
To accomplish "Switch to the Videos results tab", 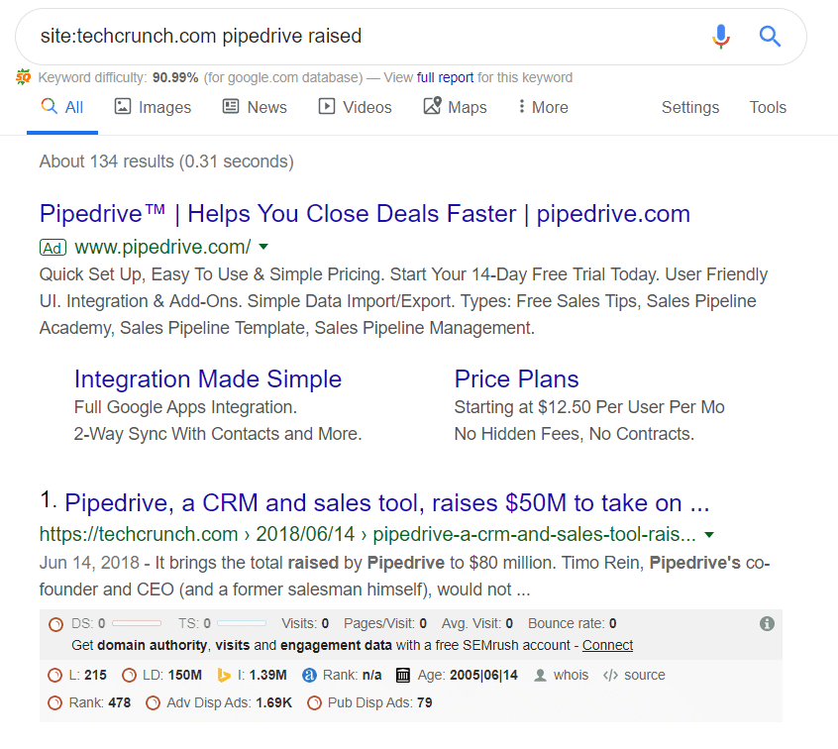I will tap(356, 107).
